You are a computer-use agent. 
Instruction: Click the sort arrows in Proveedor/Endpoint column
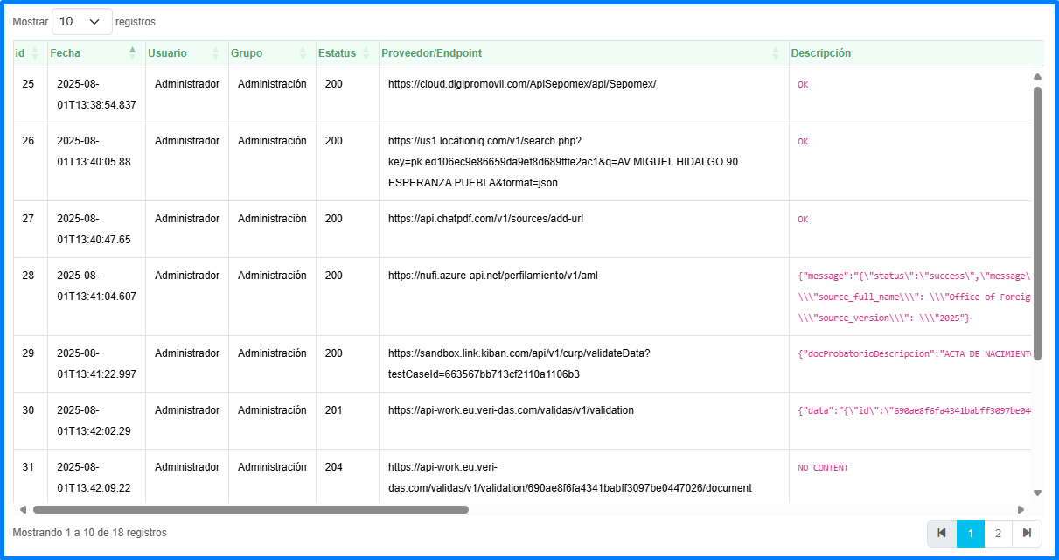click(x=776, y=53)
